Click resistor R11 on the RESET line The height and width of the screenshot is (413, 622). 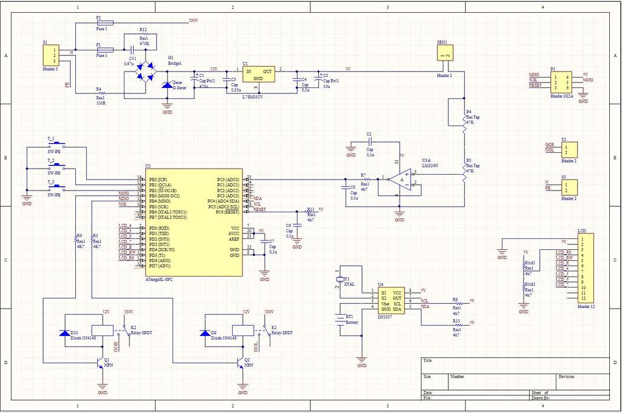[x=309, y=212]
